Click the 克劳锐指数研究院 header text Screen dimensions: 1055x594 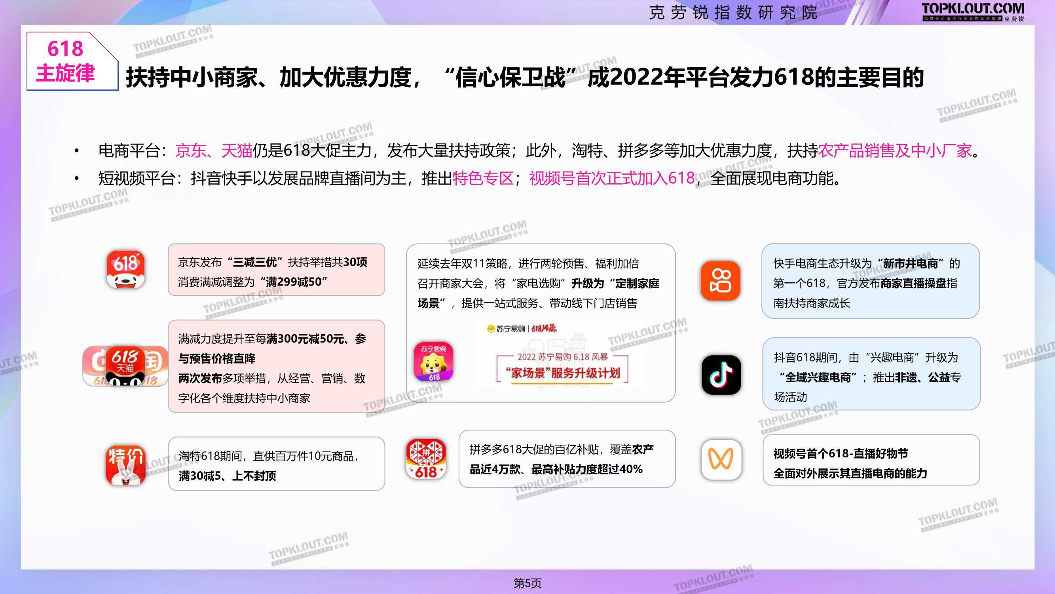pos(733,13)
